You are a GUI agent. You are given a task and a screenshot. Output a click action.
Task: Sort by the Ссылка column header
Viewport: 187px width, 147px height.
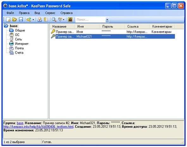click(137, 27)
